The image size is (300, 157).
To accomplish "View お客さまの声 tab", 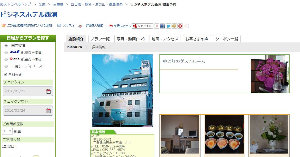I will [x=197, y=39].
